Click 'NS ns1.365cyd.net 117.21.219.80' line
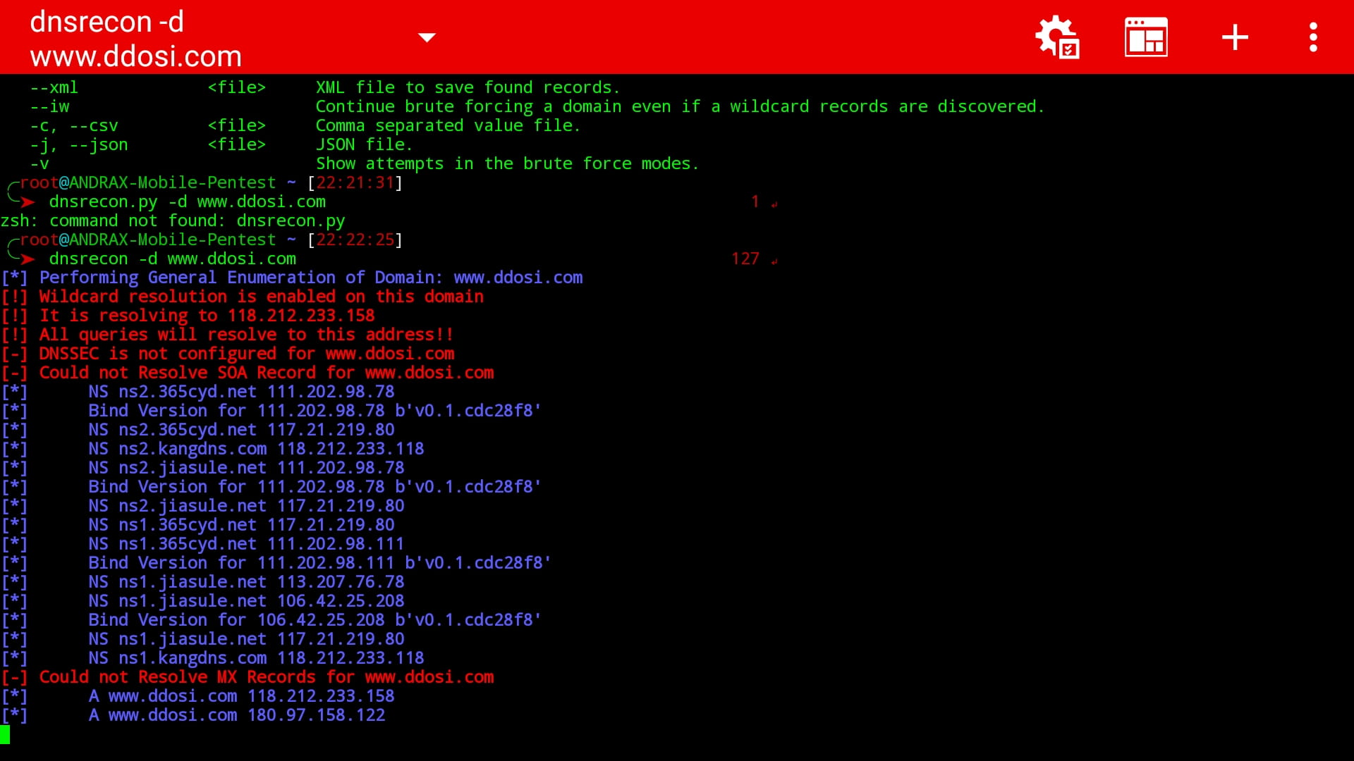 click(x=241, y=525)
